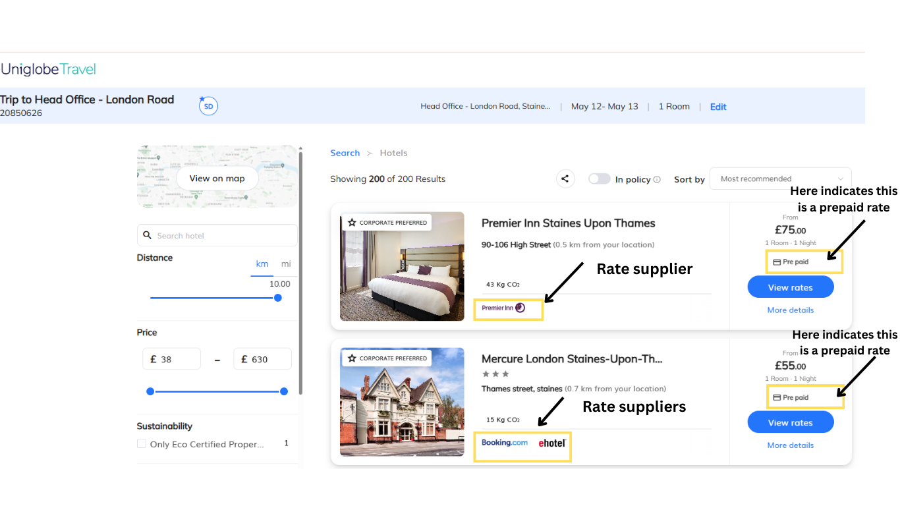Screen dimensions: 900x506
Task: Click the Booking.com supplier logo
Action: pos(505,443)
